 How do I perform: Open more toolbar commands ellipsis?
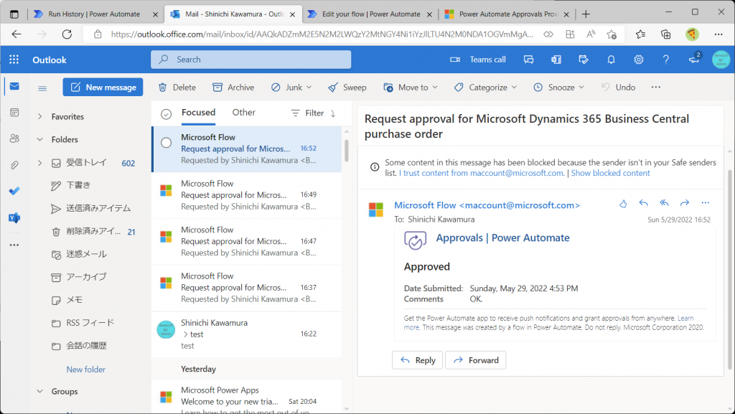656,87
